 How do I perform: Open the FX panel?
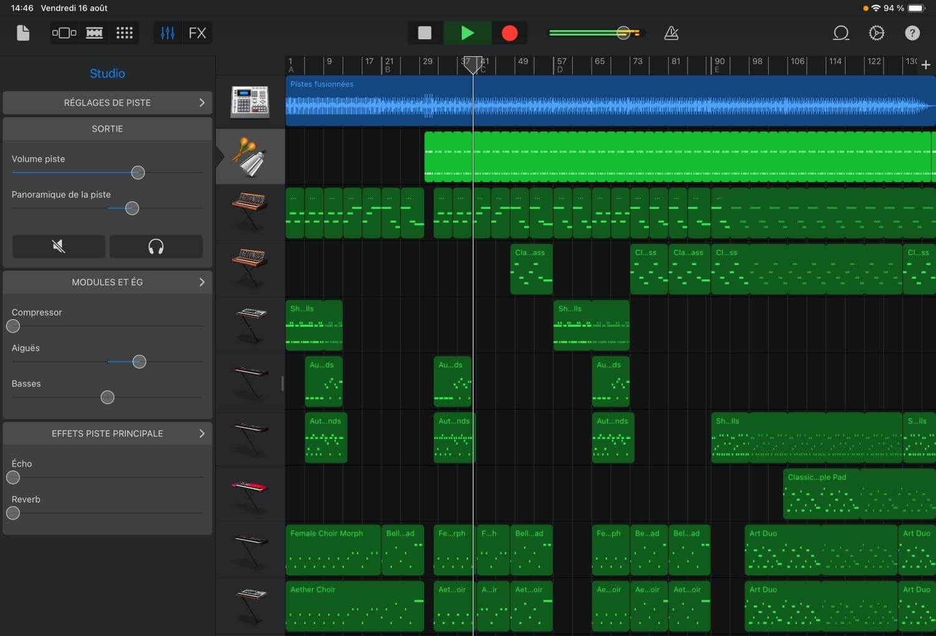198,32
